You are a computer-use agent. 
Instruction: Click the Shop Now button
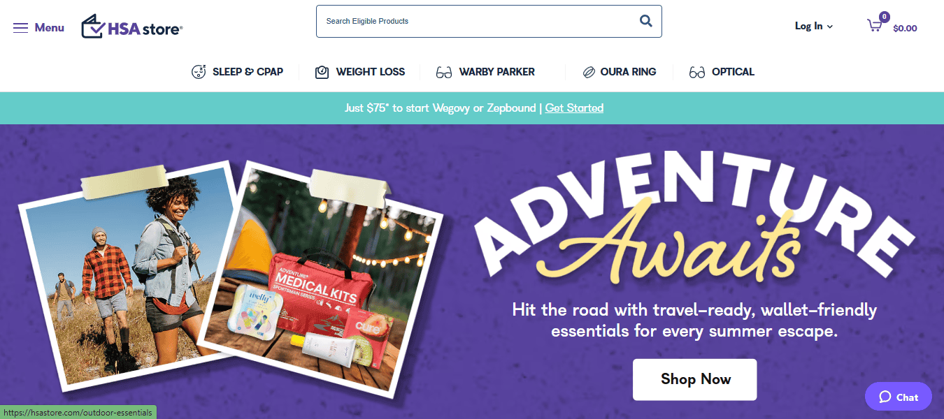coord(695,379)
